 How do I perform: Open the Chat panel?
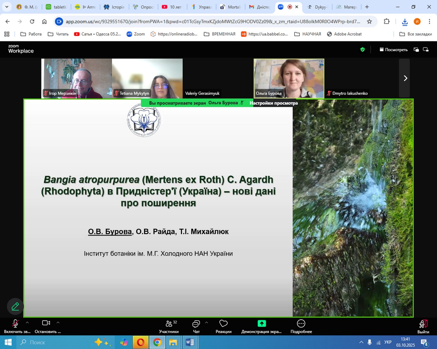(x=196, y=324)
